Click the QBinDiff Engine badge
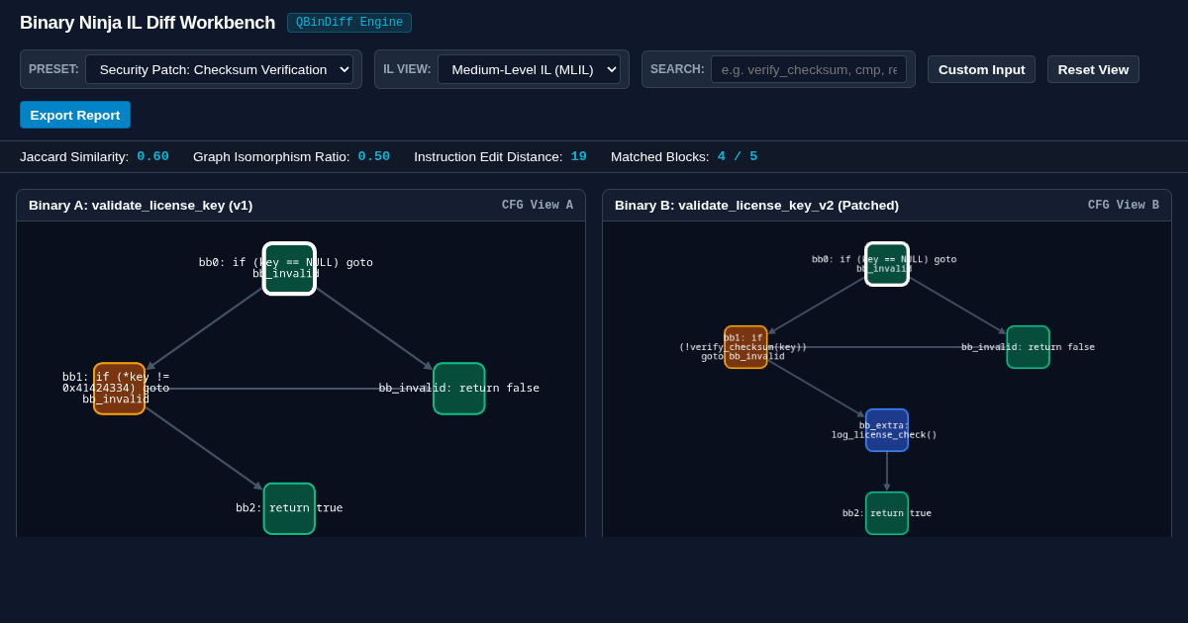The width and height of the screenshot is (1188, 623). (349, 23)
